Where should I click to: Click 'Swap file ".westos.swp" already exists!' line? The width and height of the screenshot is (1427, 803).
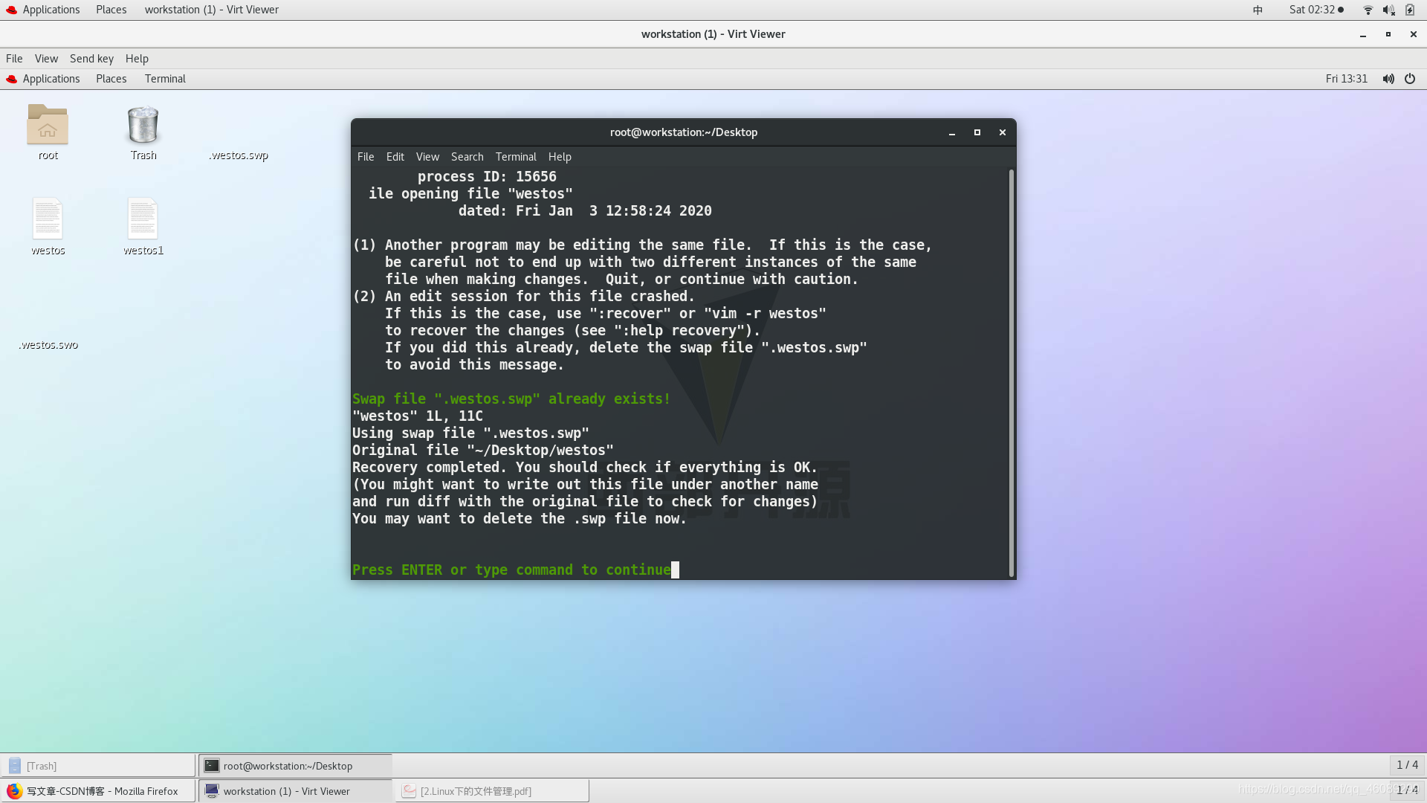(x=511, y=399)
